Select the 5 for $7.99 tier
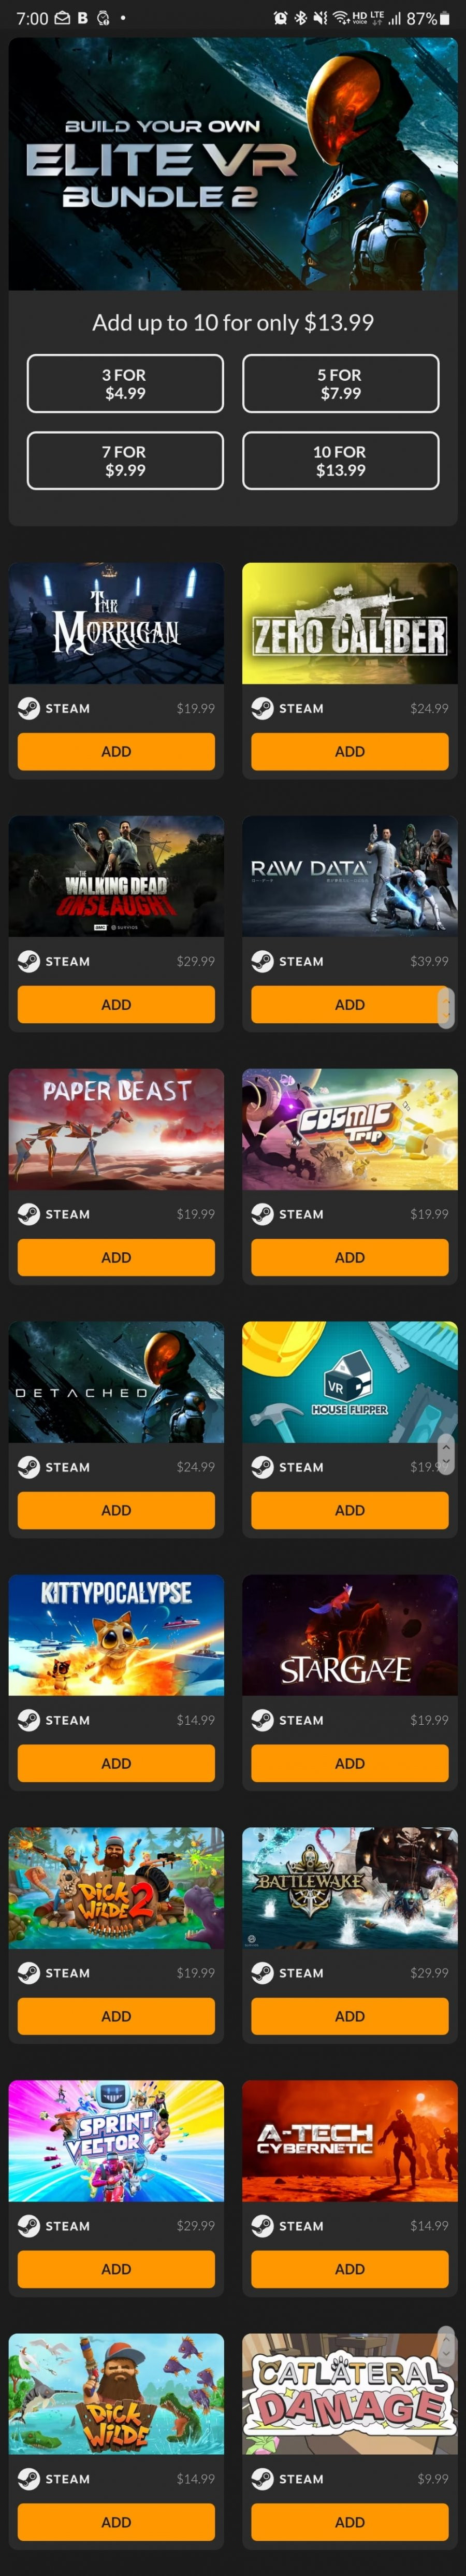 [341, 384]
